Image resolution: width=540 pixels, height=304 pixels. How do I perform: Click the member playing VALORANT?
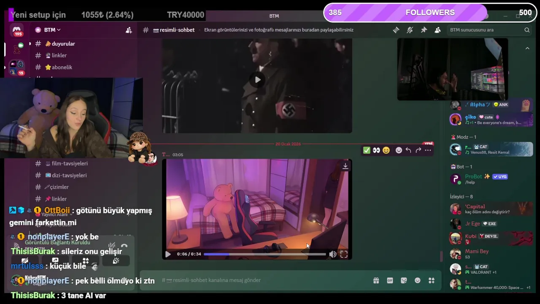(491, 269)
